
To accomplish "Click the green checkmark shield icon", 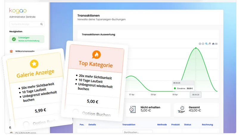I will (x=14, y=39).
